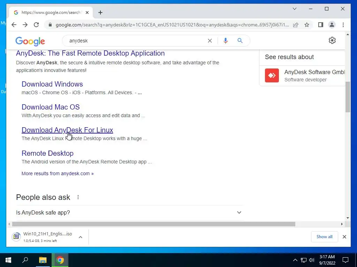Go back to the previous page
Viewport: 357px width, 267px height.
(x=14, y=25)
